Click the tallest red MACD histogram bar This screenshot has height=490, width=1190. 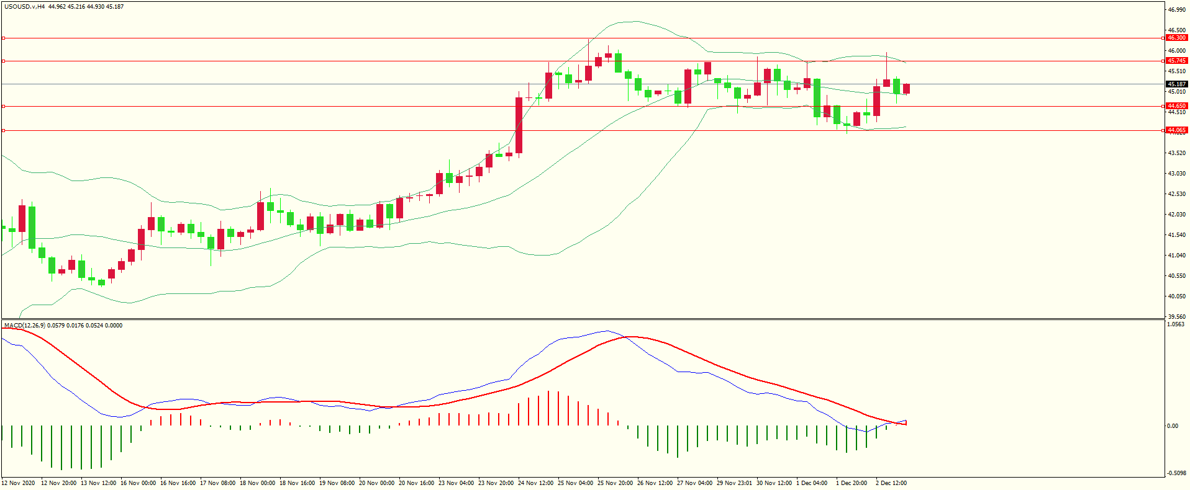coord(548,408)
